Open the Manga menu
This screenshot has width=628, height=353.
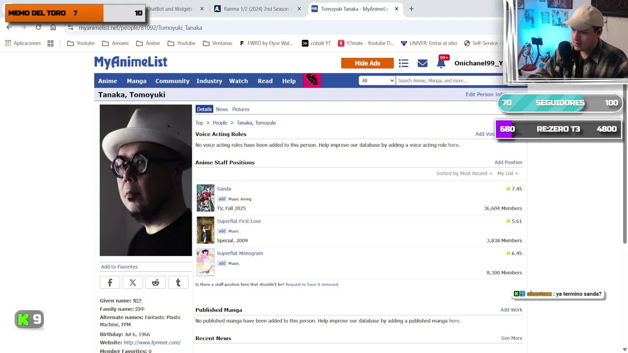[136, 81]
